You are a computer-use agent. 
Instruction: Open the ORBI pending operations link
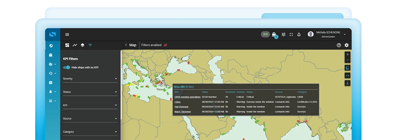pos(187,97)
